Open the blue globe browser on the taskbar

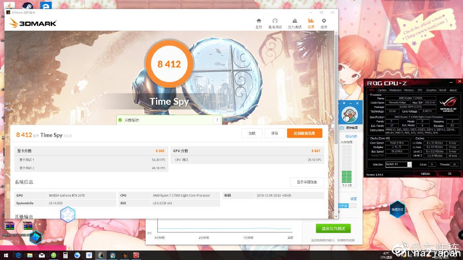(x=77, y=255)
